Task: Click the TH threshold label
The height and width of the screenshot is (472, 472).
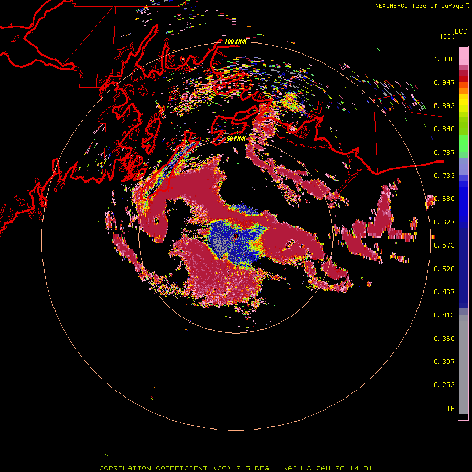Action: point(450,408)
